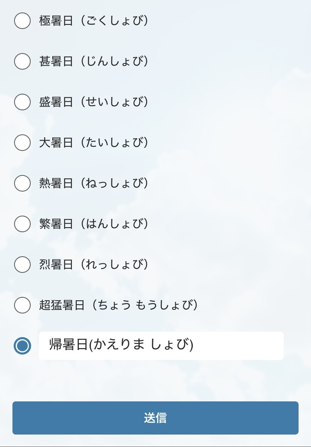
Task: Click the 熱暑日（ねっしょび）label text
Action: coord(94,183)
